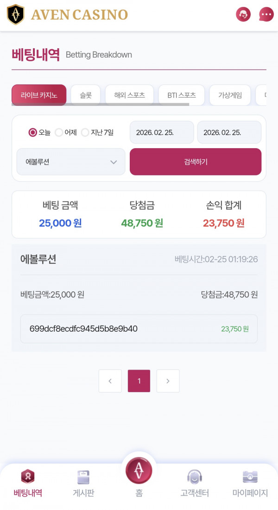Tap the central AVEN 홈 home icon

139,470
